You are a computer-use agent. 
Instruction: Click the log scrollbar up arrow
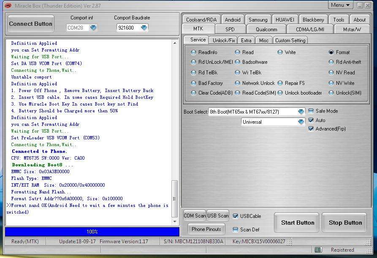coord(175,43)
